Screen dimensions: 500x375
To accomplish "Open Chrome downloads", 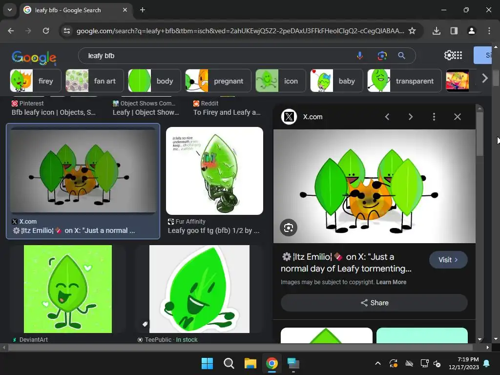I will point(437,31).
